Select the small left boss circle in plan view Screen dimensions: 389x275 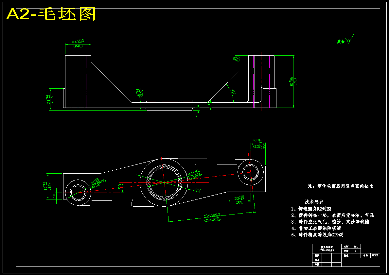click(78, 192)
